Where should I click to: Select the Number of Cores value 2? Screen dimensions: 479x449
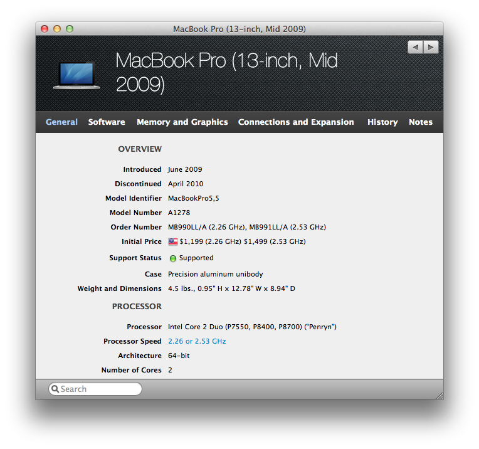point(170,370)
